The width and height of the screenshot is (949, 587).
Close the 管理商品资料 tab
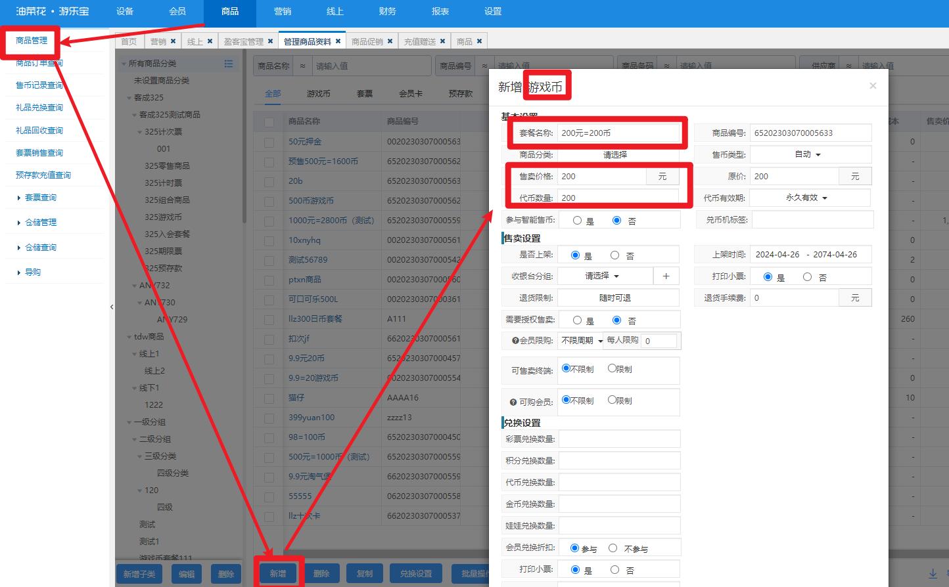338,41
